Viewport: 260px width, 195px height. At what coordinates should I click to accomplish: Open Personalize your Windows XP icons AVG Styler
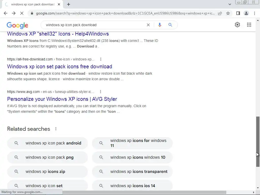(x=62, y=99)
